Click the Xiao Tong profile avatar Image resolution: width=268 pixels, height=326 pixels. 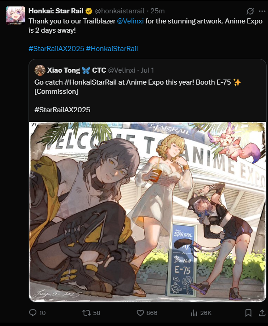pyautogui.click(x=40, y=70)
